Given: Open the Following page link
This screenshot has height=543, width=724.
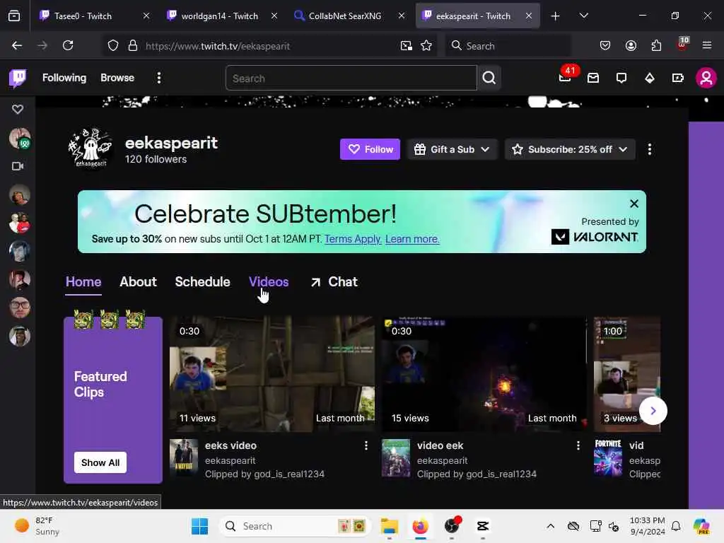Looking at the screenshot, I should tap(64, 78).
